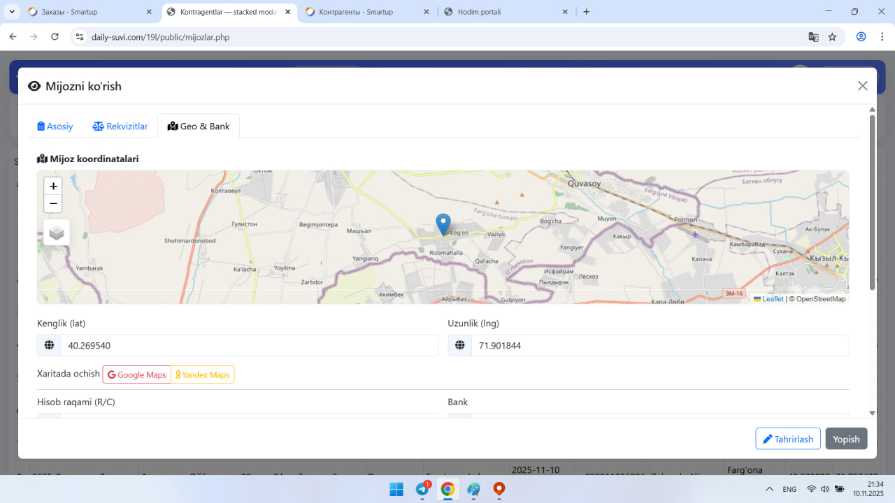895x503 pixels.
Task: Bookmark this page with the star icon
Action: click(832, 37)
